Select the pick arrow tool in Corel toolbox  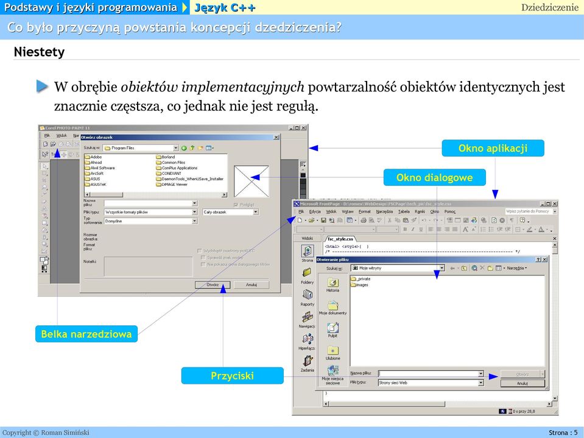[x=44, y=166]
